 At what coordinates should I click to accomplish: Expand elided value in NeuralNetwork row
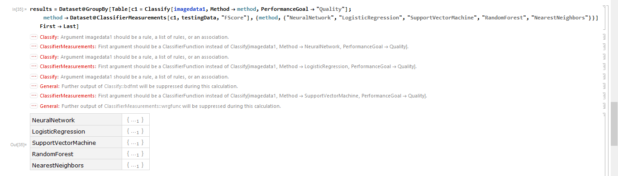pos(135,120)
